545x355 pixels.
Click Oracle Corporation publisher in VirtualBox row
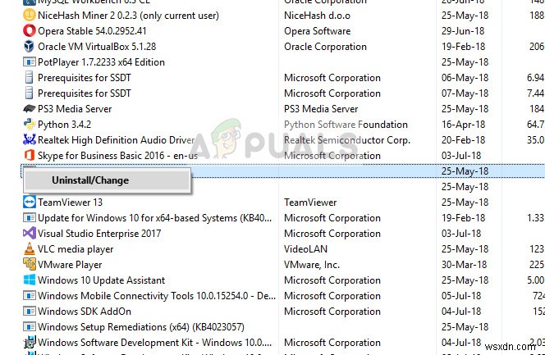325,47
